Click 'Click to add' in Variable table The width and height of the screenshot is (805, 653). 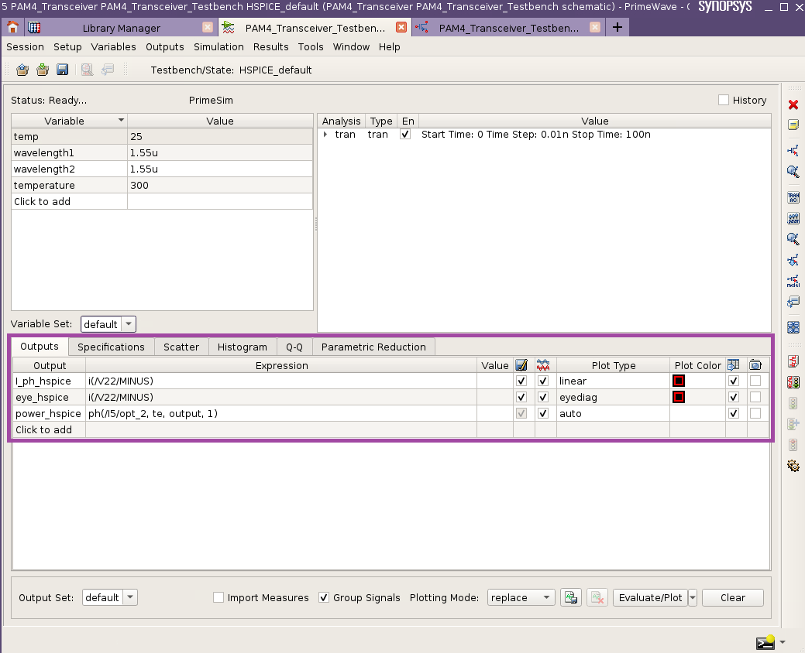[42, 201]
